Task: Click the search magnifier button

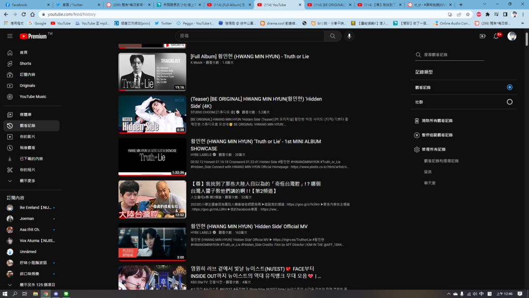Action: (x=333, y=36)
